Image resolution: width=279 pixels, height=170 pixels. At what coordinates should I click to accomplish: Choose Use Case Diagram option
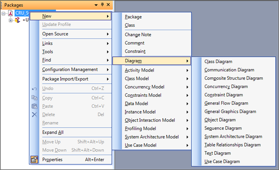(x=222, y=161)
